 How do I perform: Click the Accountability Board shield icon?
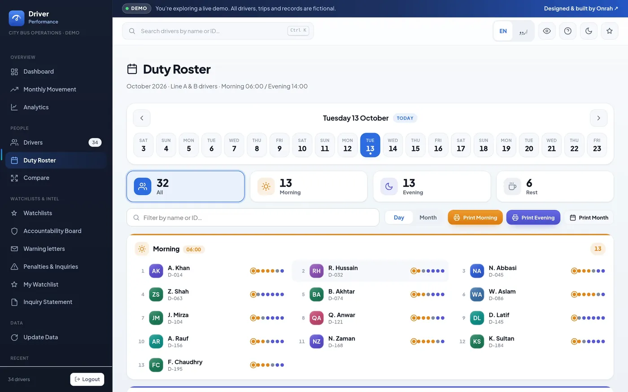pos(14,231)
